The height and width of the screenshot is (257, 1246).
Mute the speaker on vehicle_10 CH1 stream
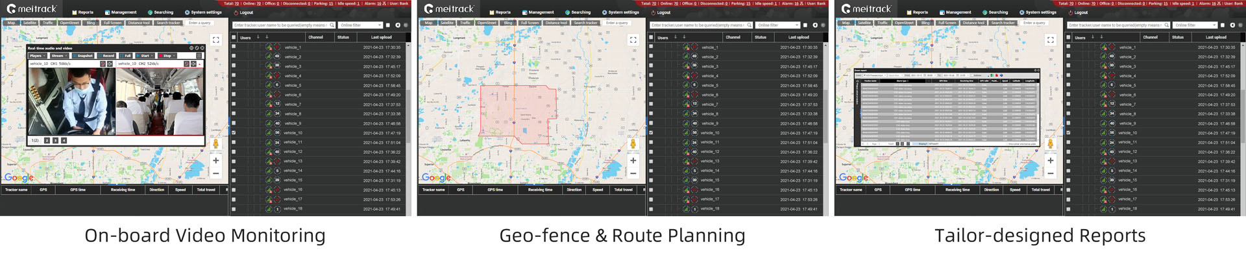pos(110,64)
